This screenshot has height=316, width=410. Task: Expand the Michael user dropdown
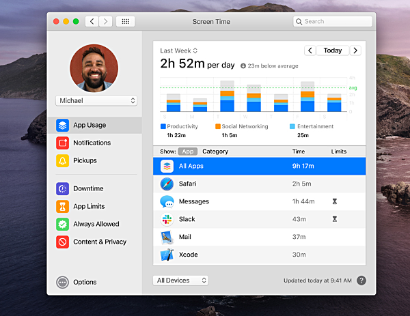pyautogui.click(x=96, y=100)
